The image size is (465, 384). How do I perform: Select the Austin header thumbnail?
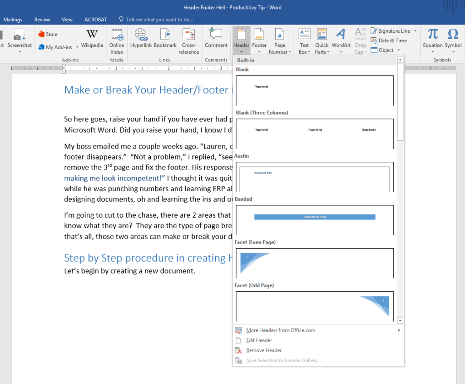coord(315,177)
